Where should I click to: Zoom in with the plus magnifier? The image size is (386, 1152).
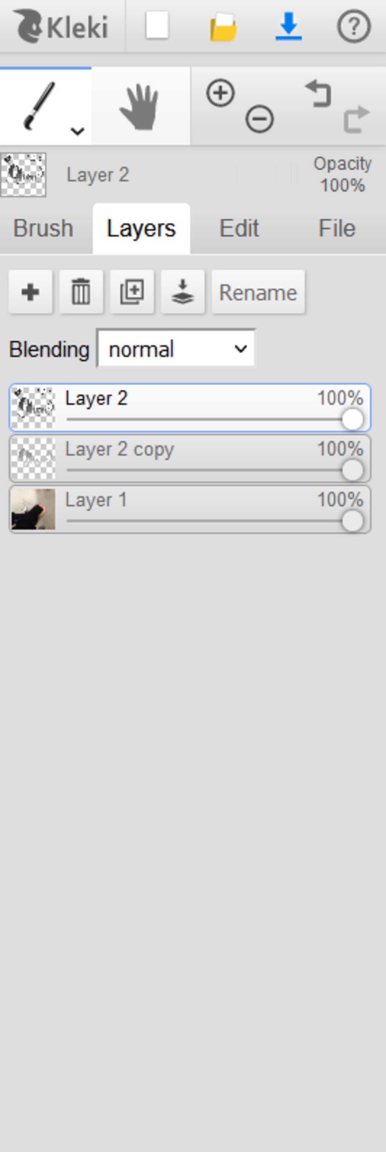[221, 93]
